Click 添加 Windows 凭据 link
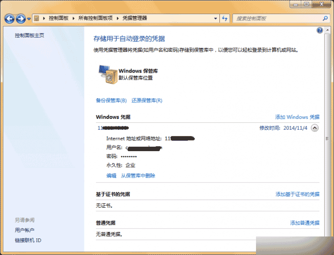334x255 pixels. (x=297, y=117)
